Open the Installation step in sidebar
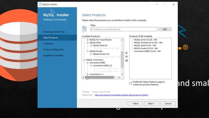 click(48, 44)
